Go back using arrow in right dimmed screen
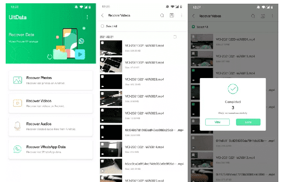 point(193,16)
